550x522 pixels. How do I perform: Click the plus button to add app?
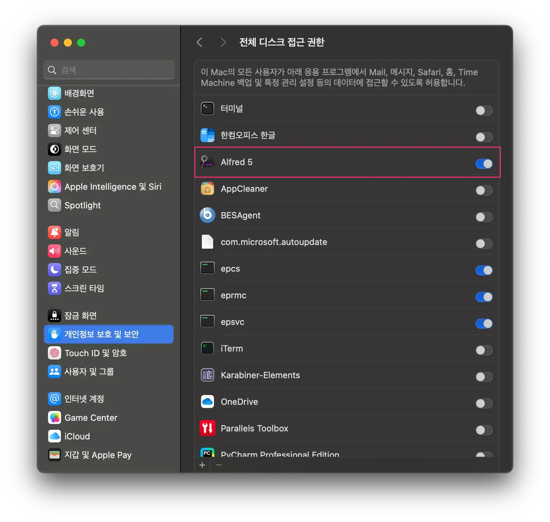(x=202, y=465)
